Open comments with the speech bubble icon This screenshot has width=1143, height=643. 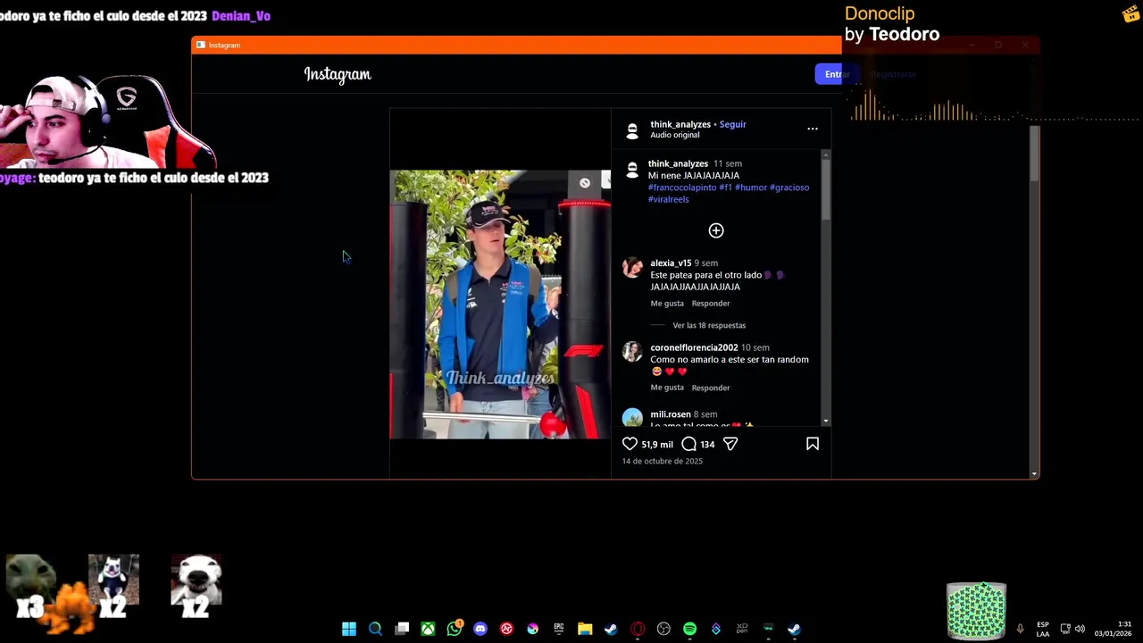click(x=688, y=444)
